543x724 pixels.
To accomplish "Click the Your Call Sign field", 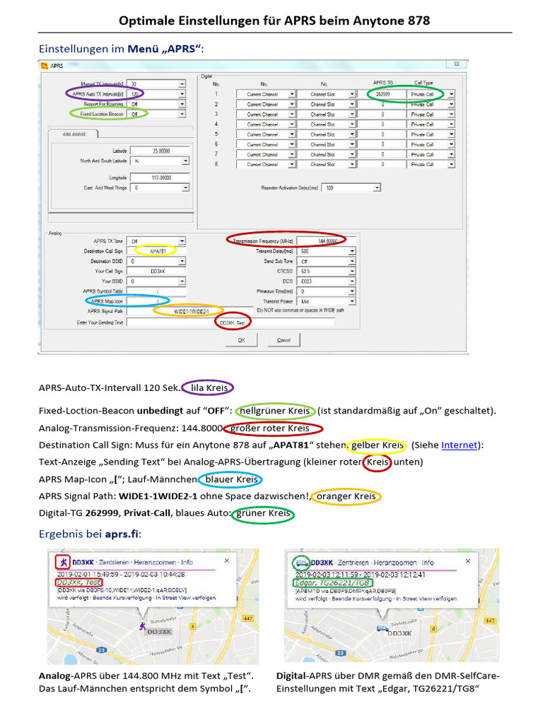I will tap(156, 271).
